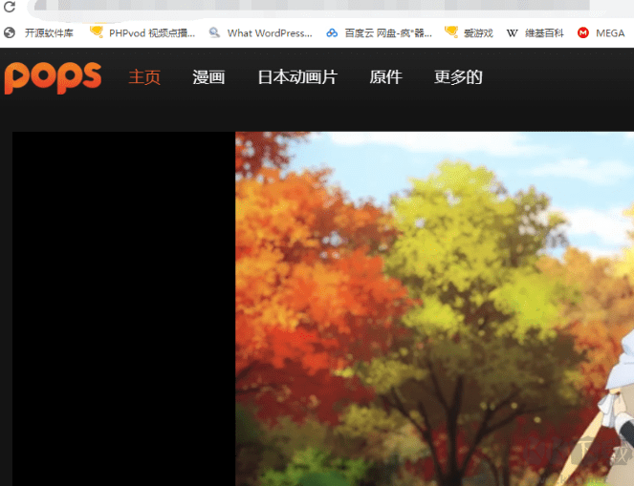The image size is (634, 486).
Task: Open the 原件 originals section
Action: 385,77
